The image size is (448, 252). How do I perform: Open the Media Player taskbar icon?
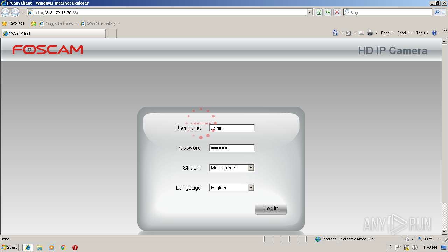click(51, 247)
